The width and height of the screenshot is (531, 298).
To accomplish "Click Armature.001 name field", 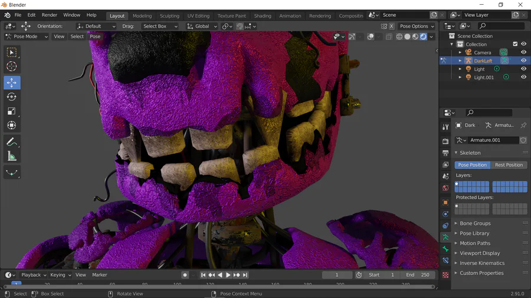I will tap(493, 140).
